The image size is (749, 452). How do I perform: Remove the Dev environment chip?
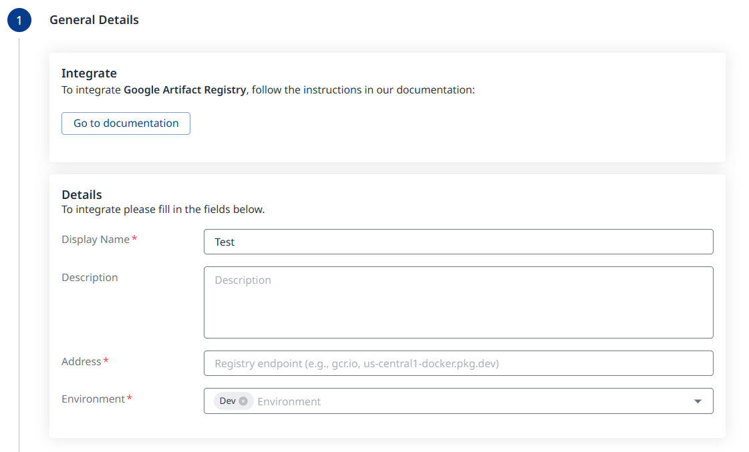[243, 401]
